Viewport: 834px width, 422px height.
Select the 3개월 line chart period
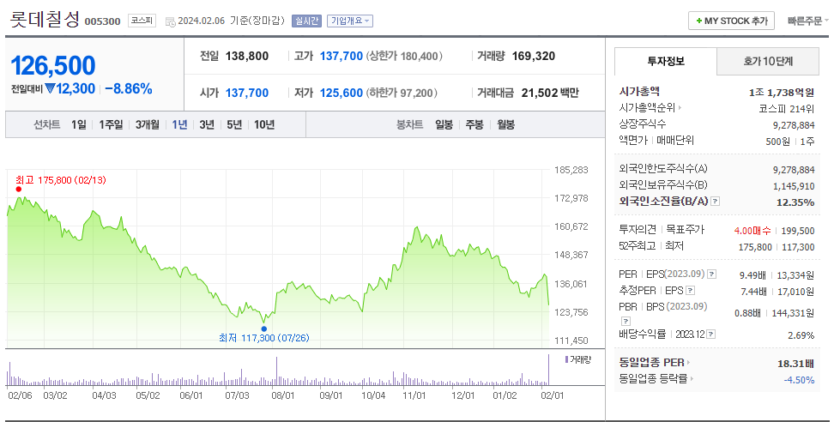coord(148,124)
